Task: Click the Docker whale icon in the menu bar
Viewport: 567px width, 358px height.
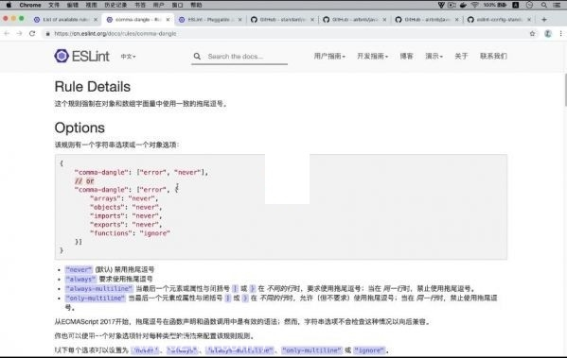Action: click(x=463, y=5)
